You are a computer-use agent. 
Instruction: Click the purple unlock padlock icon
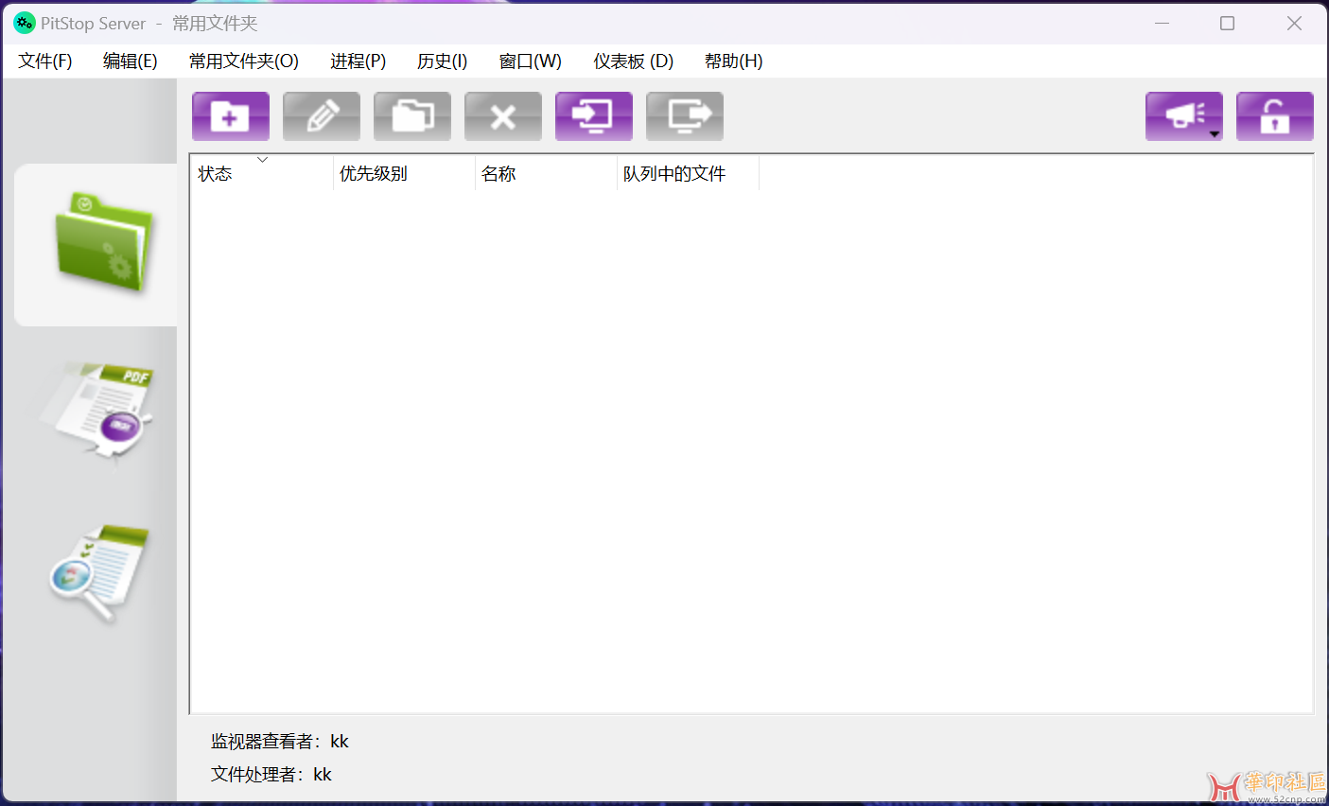click(1274, 116)
